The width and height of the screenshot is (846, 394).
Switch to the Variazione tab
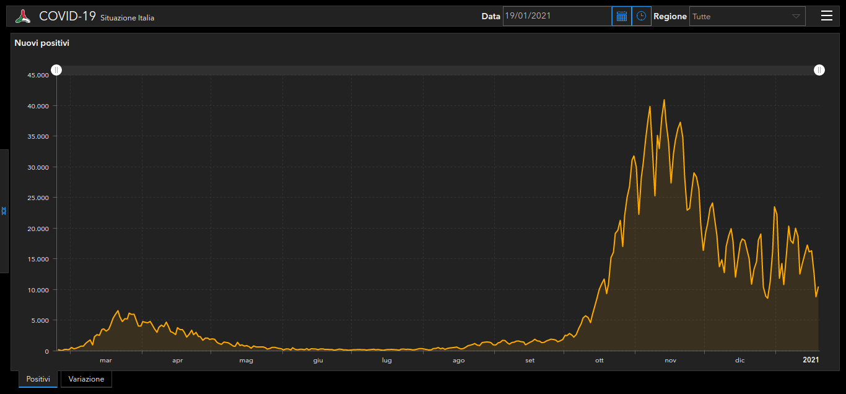click(x=86, y=379)
